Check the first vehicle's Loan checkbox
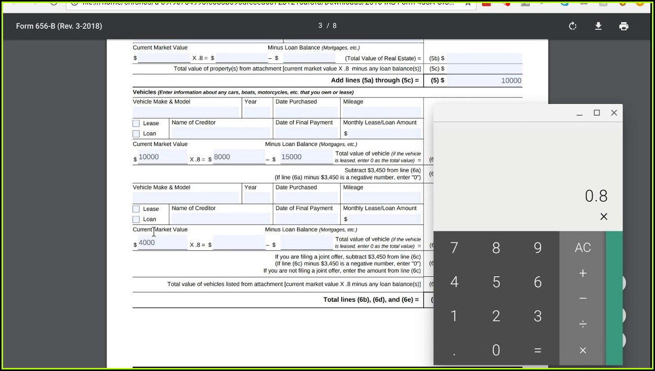Screen dimensions: 655x371 136,134
